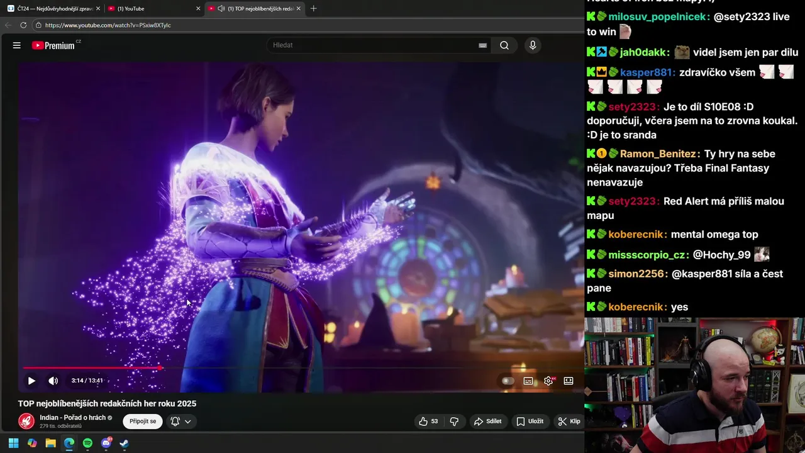Mute the video with speaker icon
The width and height of the screenshot is (805, 453).
point(53,381)
